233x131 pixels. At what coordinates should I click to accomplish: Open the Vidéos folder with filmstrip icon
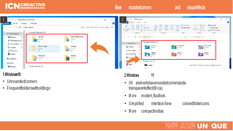coord(67,57)
